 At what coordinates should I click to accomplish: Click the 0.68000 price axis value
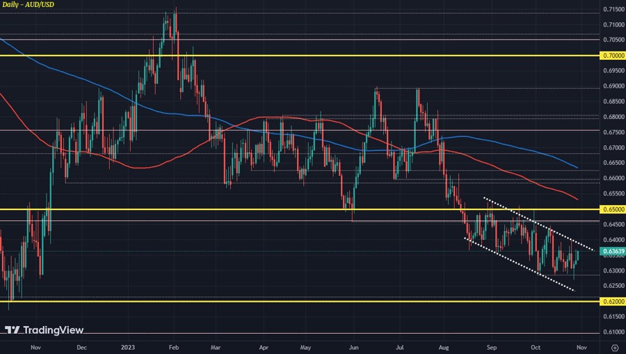pyautogui.click(x=614, y=117)
